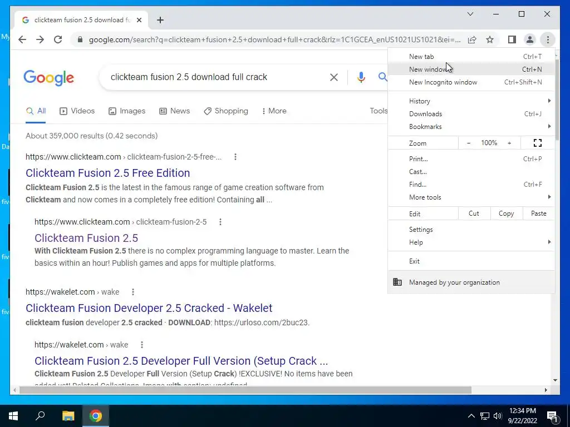Click the Chrome address bar URL
The width and height of the screenshot is (570, 427).
pyautogui.click(x=274, y=39)
